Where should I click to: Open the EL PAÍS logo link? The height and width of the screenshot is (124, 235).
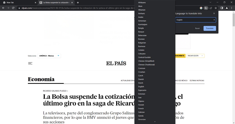click(x=116, y=63)
